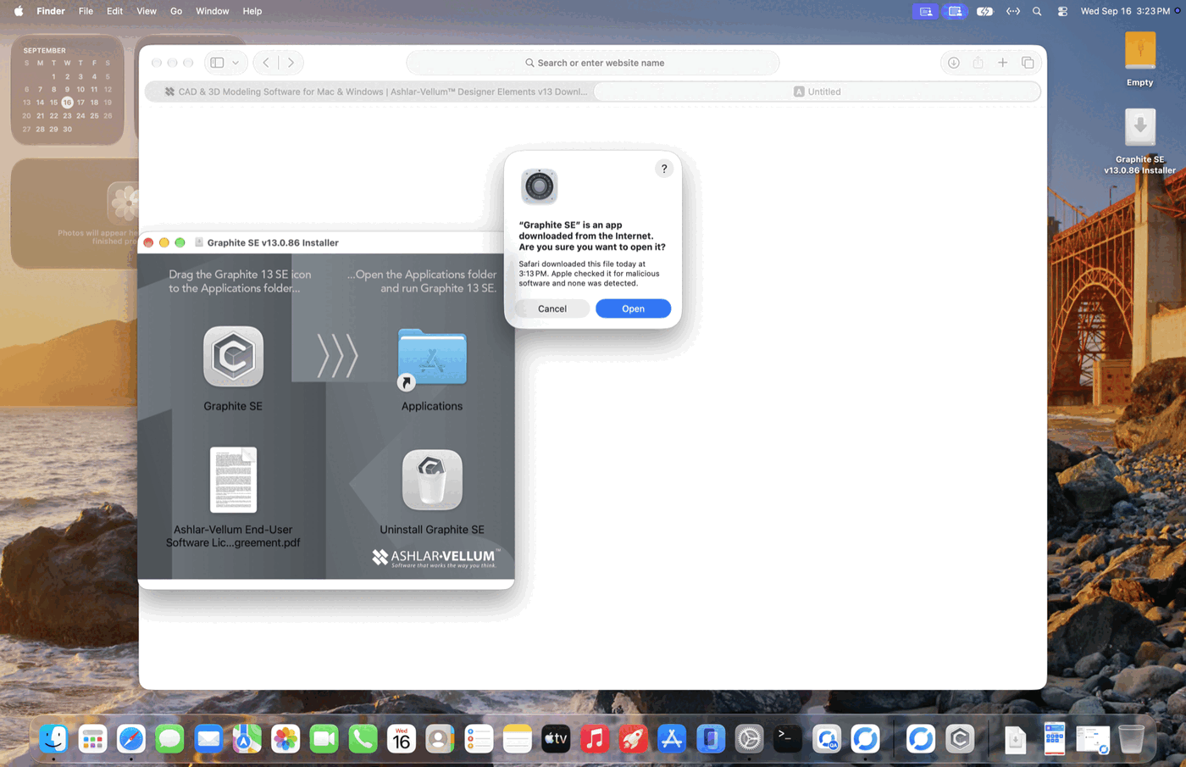The image size is (1186, 767).
Task: Open Safari from the Dock
Action: pyautogui.click(x=131, y=739)
